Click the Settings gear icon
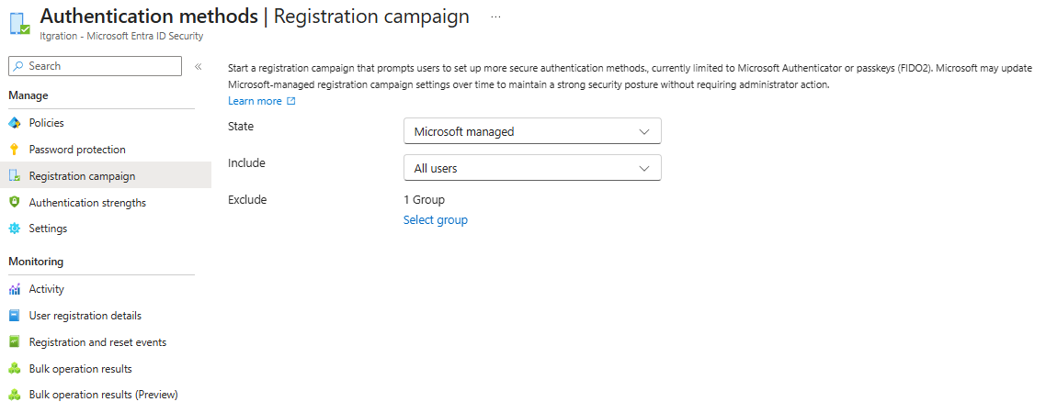The height and width of the screenshot is (413, 1046). click(15, 229)
